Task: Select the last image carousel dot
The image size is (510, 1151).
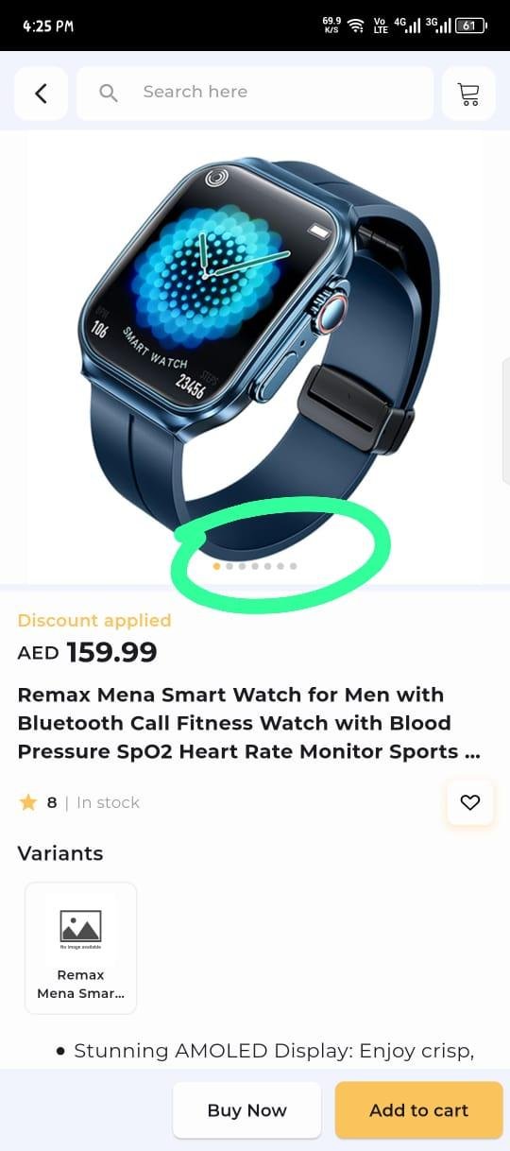Action: tap(294, 566)
